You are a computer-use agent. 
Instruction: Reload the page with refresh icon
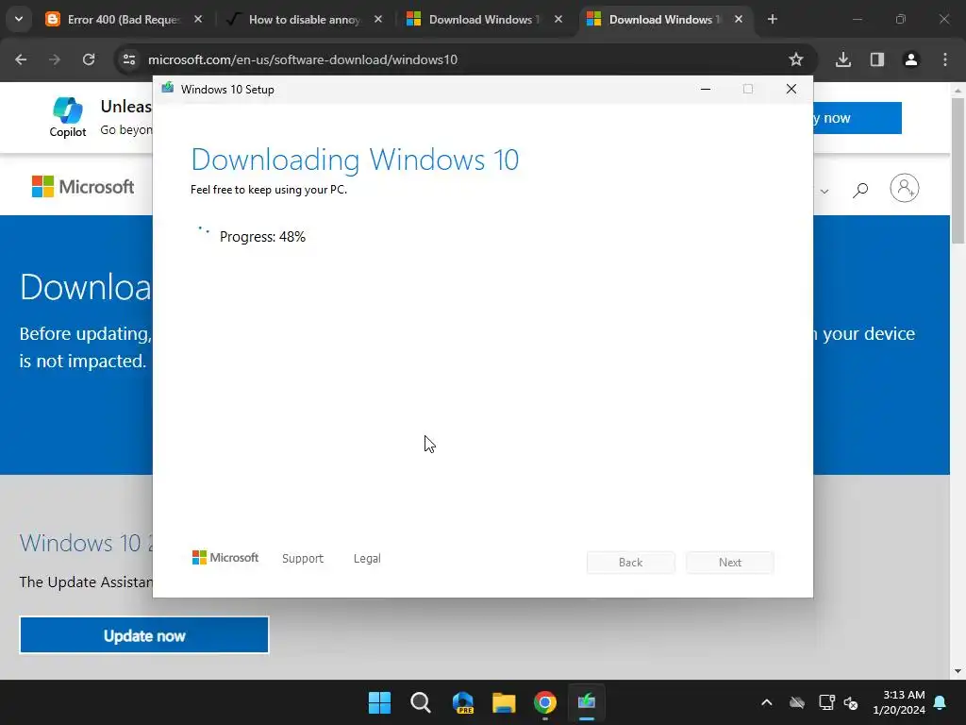pos(89,59)
